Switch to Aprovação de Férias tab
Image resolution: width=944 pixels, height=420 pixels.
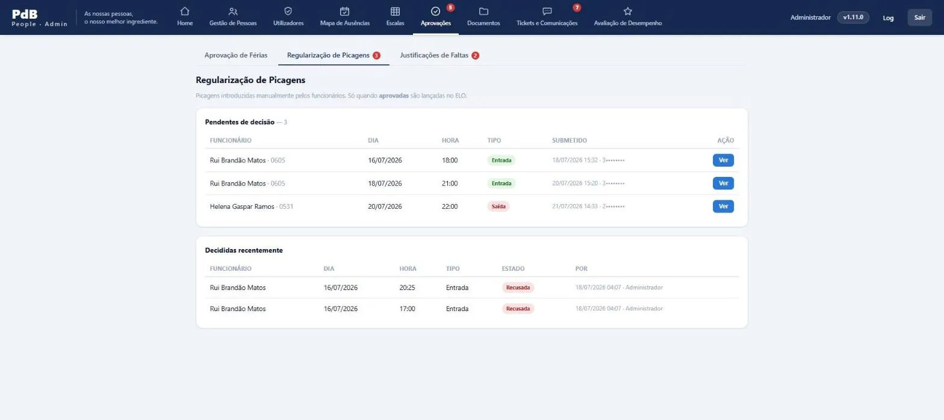click(x=236, y=55)
